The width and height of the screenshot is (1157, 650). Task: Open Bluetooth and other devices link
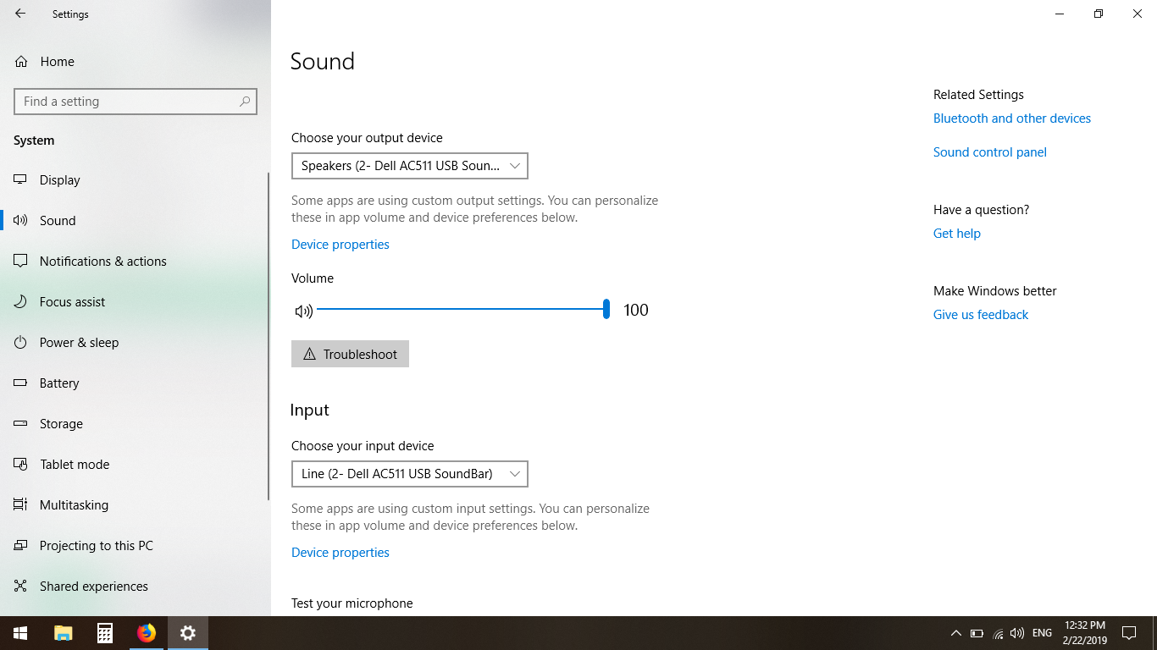point(1012,118)
